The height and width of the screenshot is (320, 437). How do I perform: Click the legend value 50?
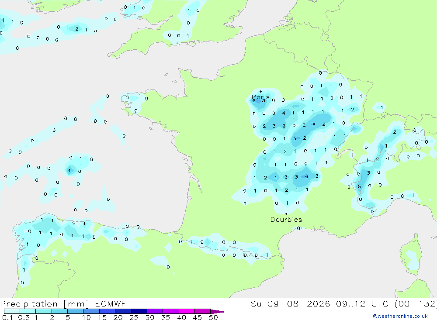[214, 317]
